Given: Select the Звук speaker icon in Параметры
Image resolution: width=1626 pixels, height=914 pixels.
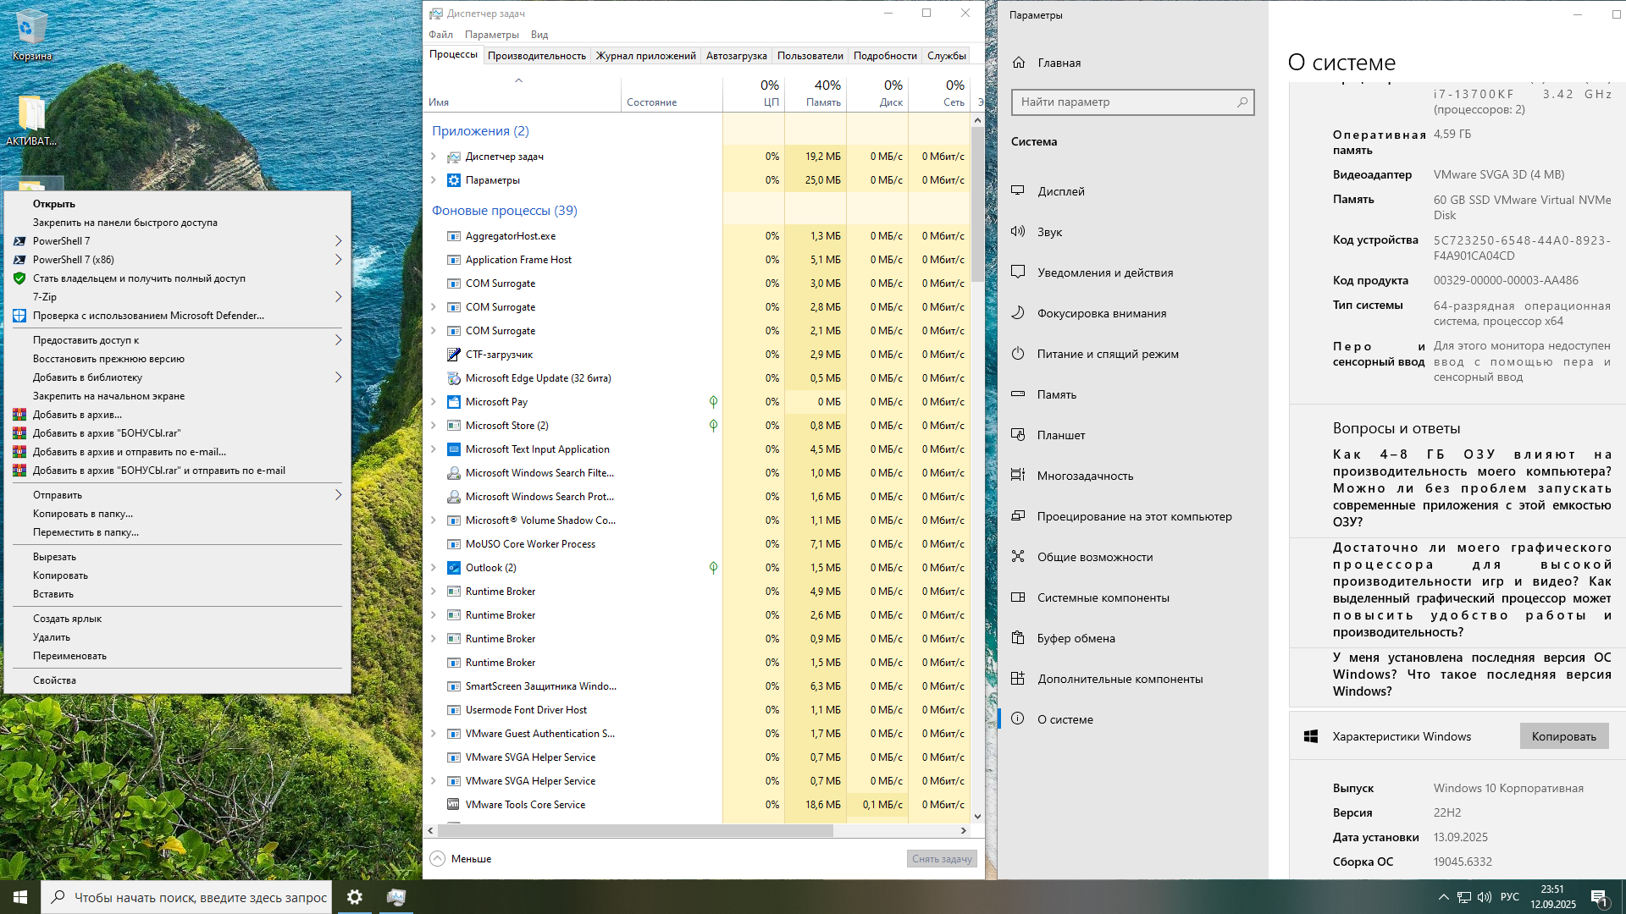Looking at the screenshot, I should coord(1018,231).
